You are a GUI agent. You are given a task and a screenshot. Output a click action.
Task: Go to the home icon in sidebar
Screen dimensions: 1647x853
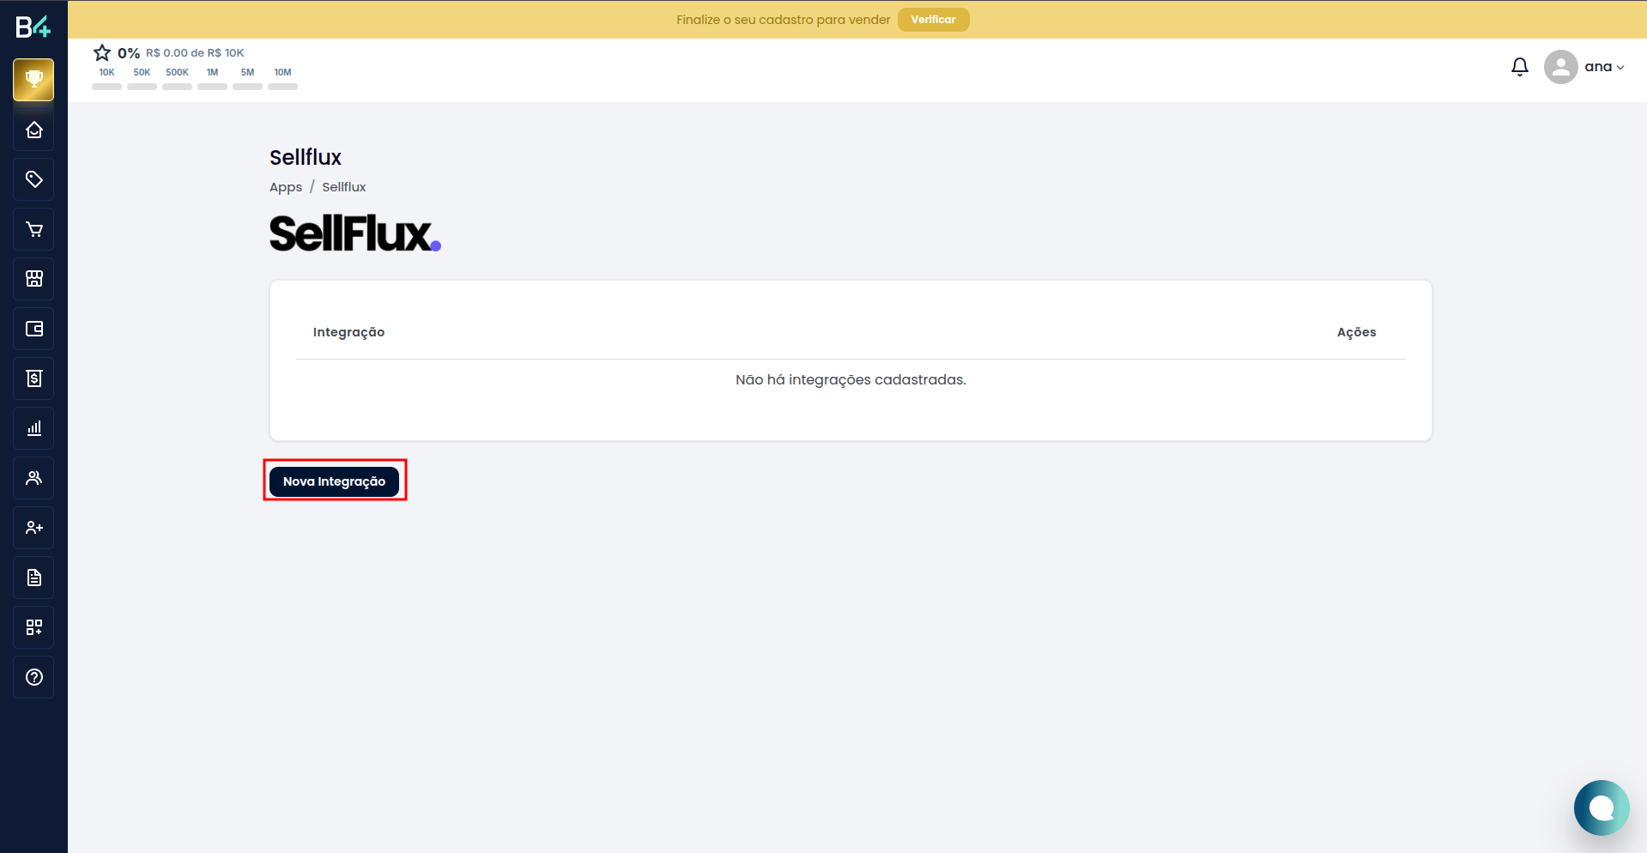click(33, 130)
